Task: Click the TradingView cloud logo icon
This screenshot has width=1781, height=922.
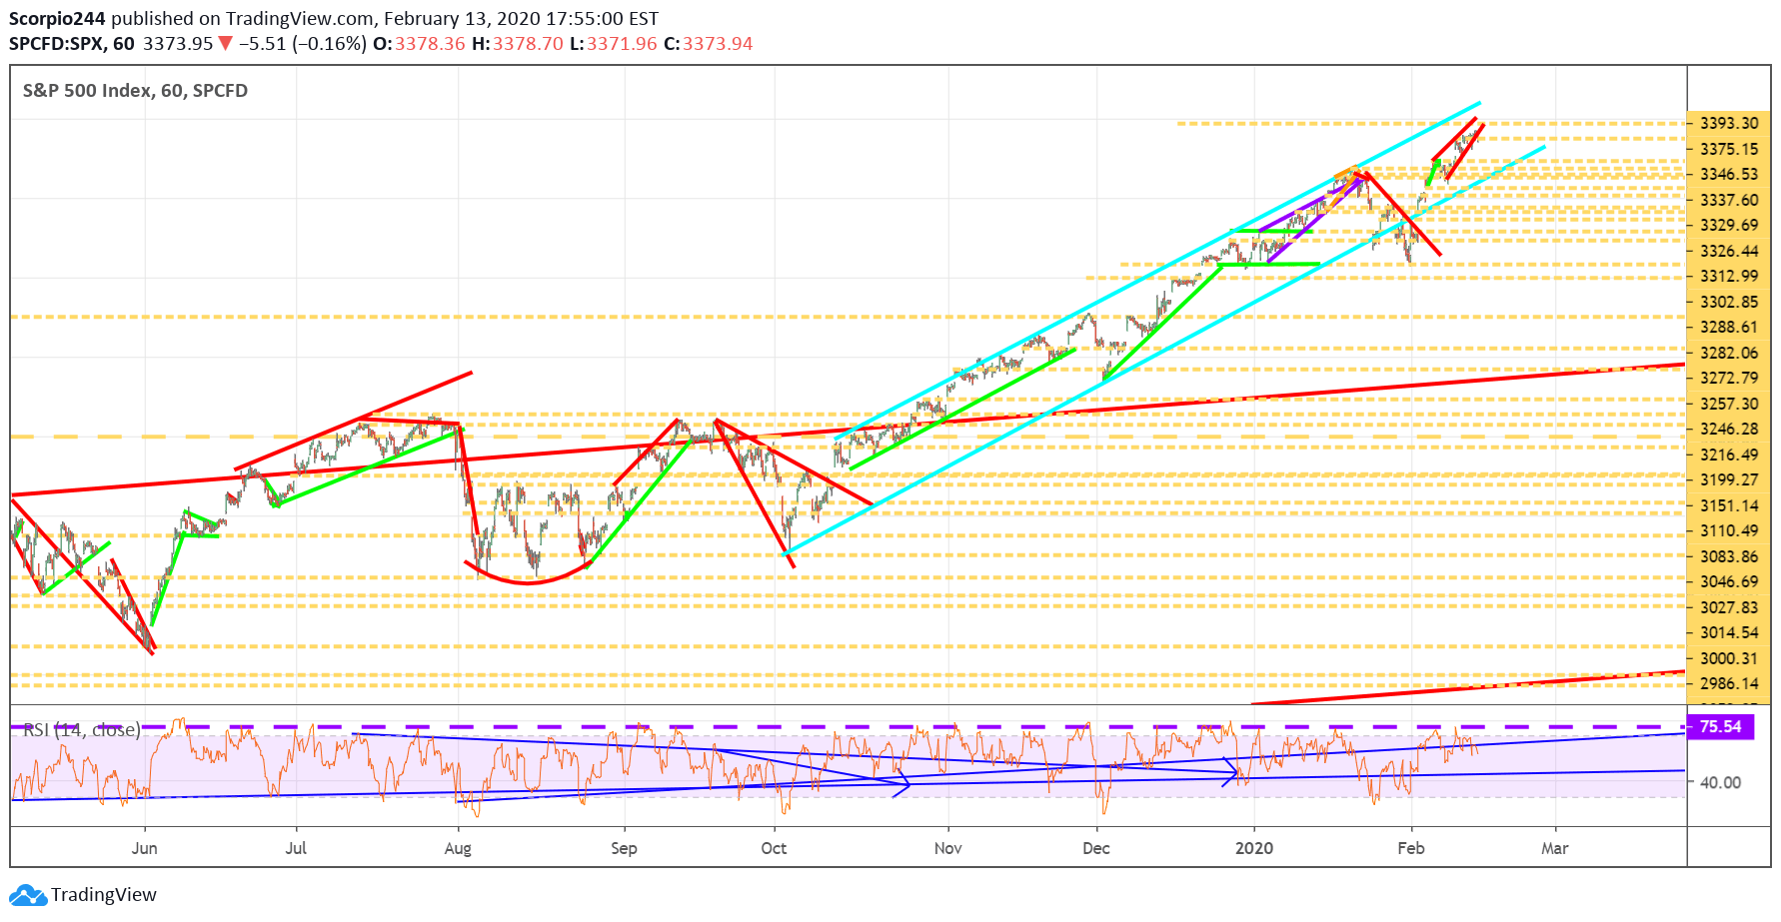Action: 27,895
